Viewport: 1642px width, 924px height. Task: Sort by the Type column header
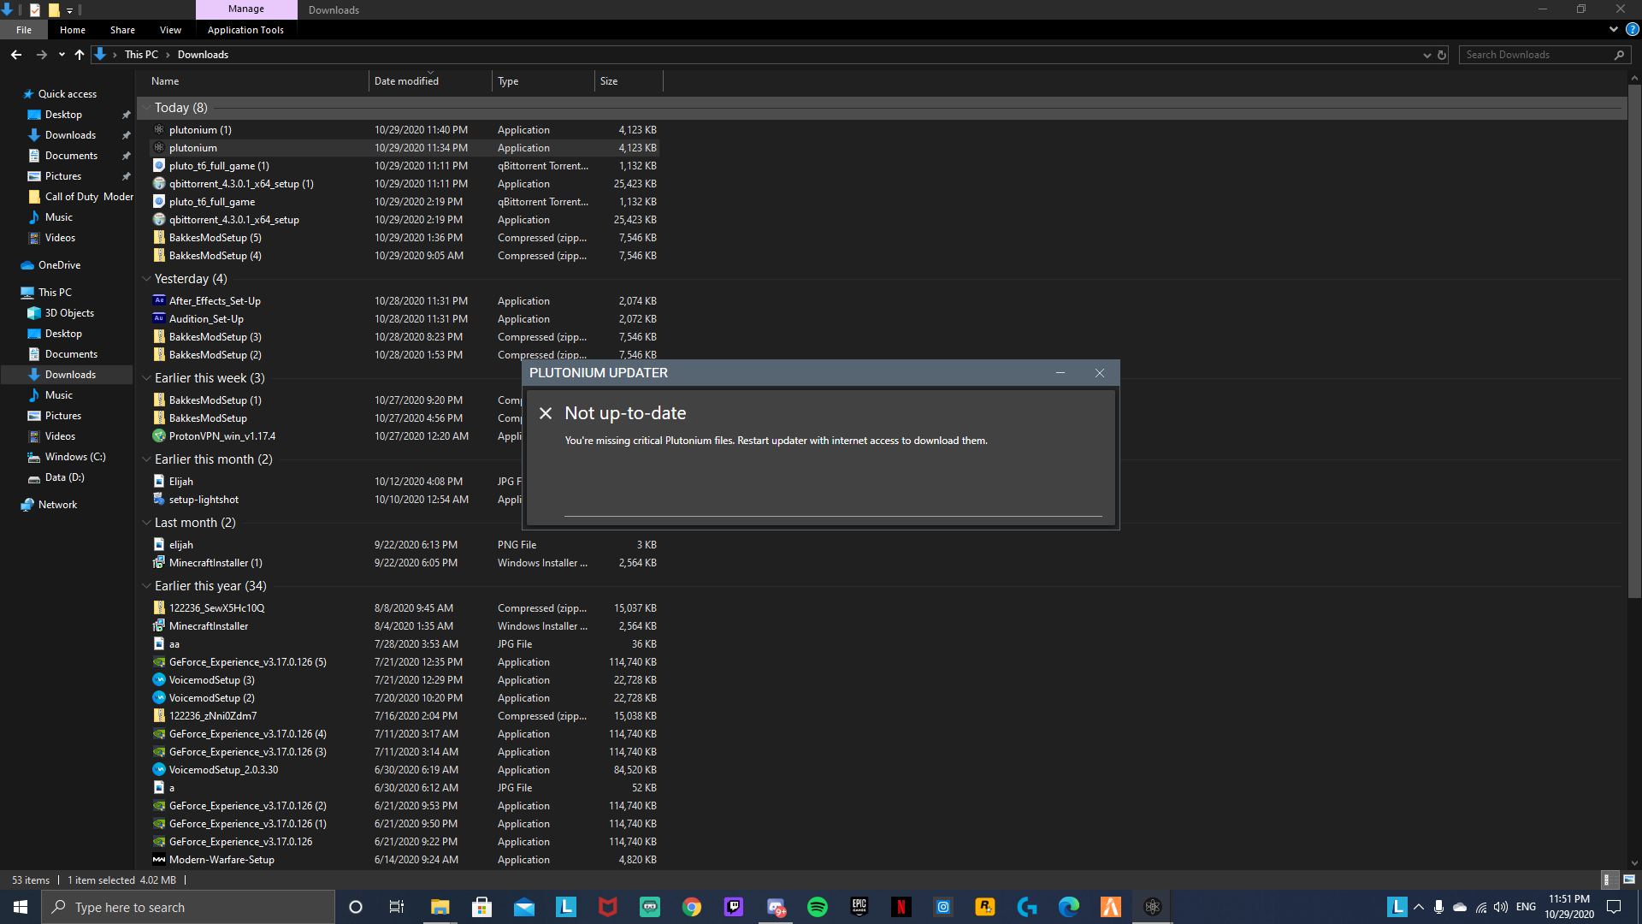[x=543, y=81]
